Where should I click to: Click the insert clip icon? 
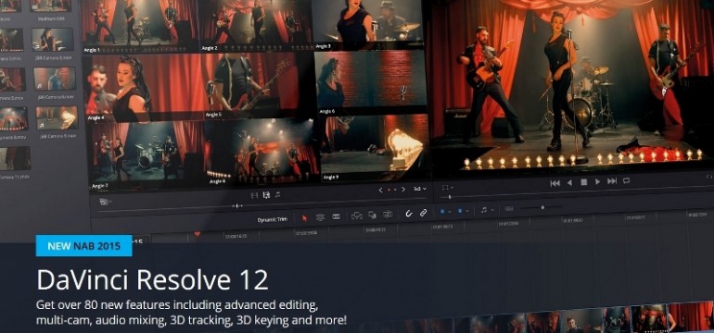click(357, 216)
